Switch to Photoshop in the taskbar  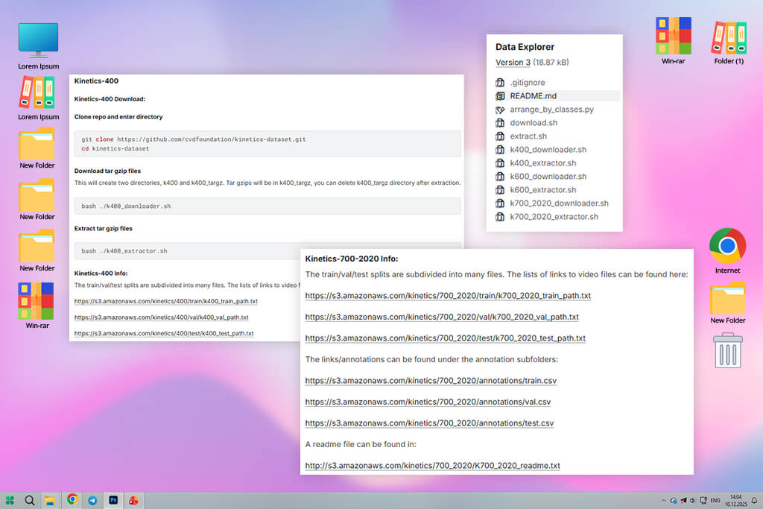coord(113,500)
